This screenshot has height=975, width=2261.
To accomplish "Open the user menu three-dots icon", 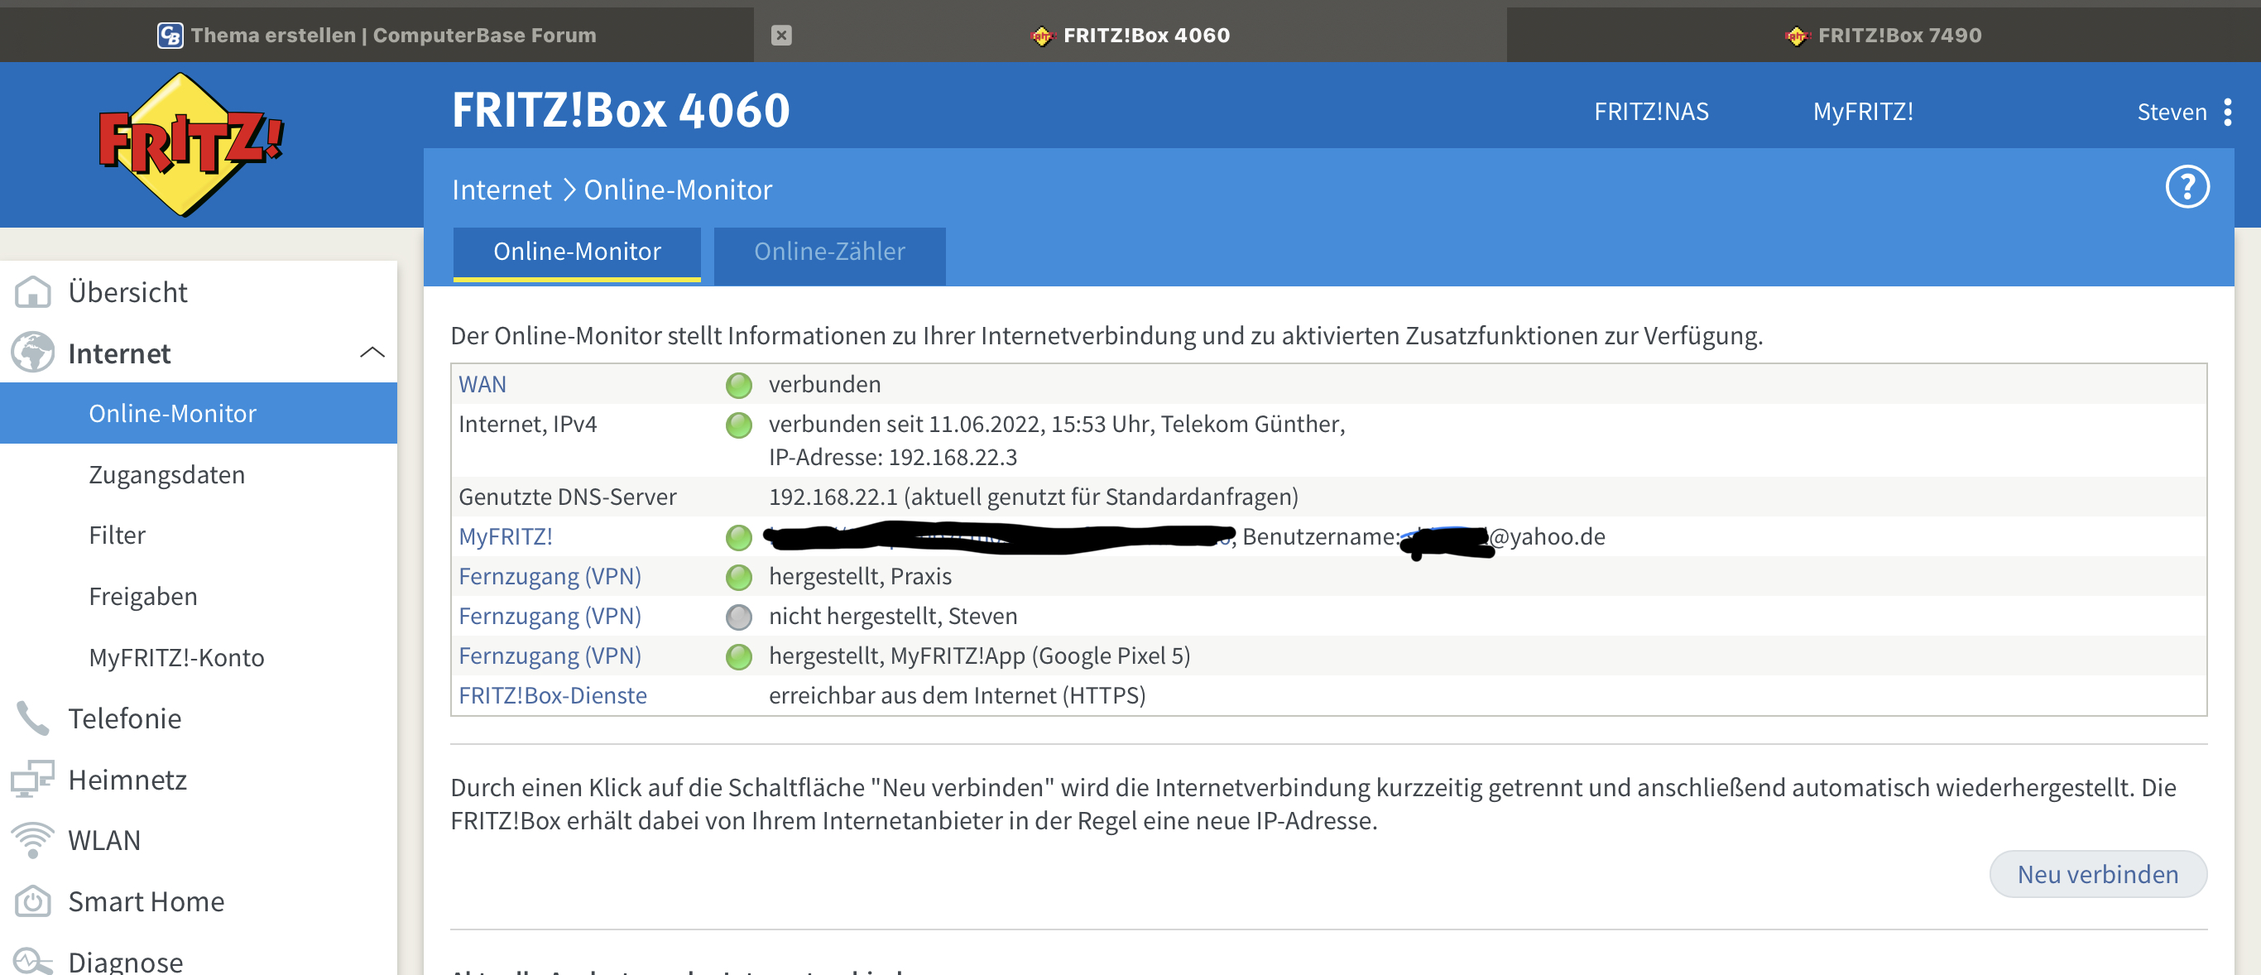I will click(x=2228, y=113).
